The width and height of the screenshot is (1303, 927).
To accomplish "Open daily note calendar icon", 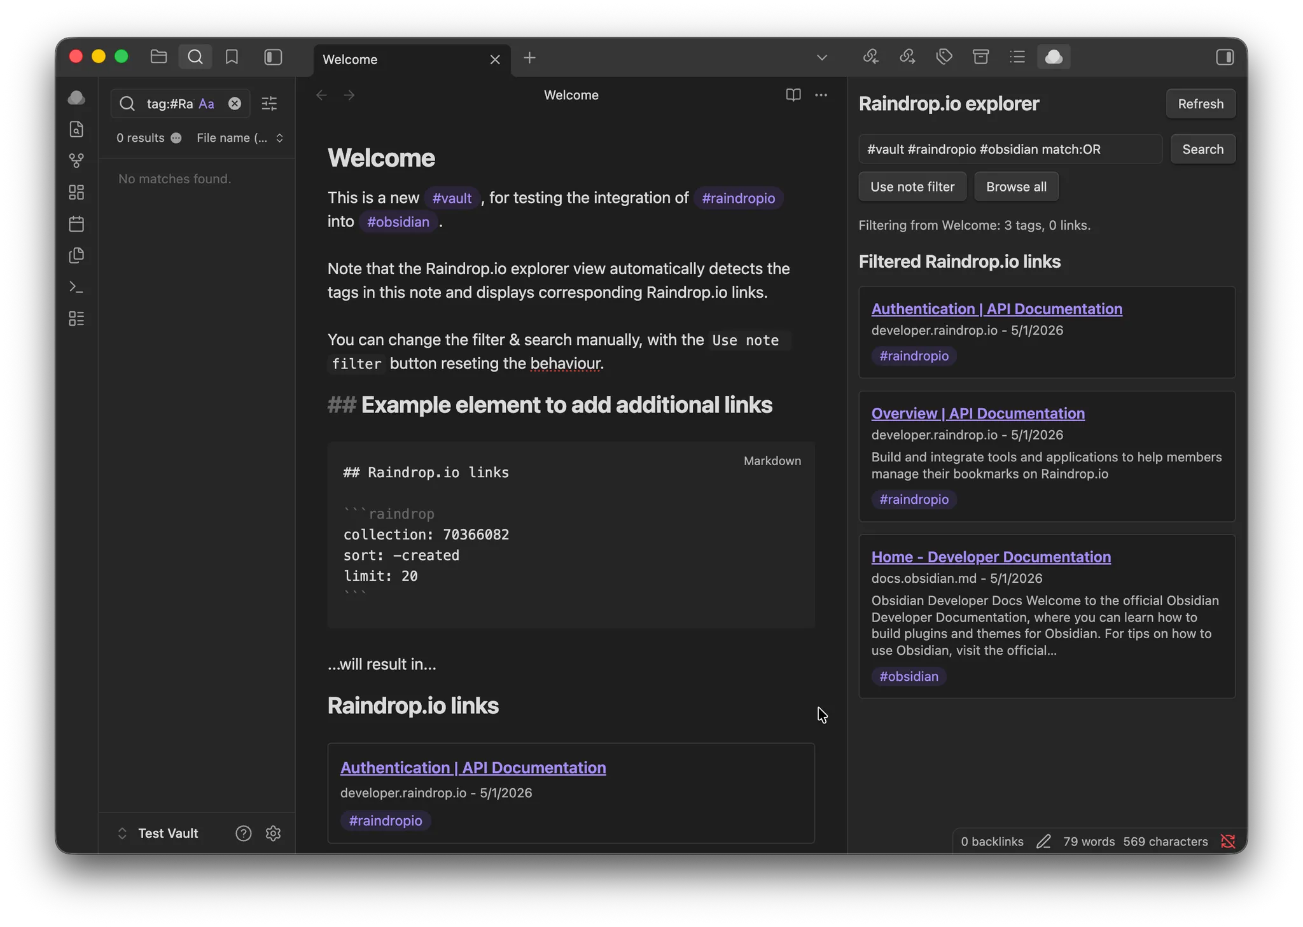I will [76, 224].
